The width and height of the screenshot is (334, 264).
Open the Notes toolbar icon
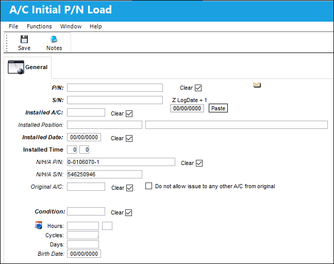(x=54, y=39)
